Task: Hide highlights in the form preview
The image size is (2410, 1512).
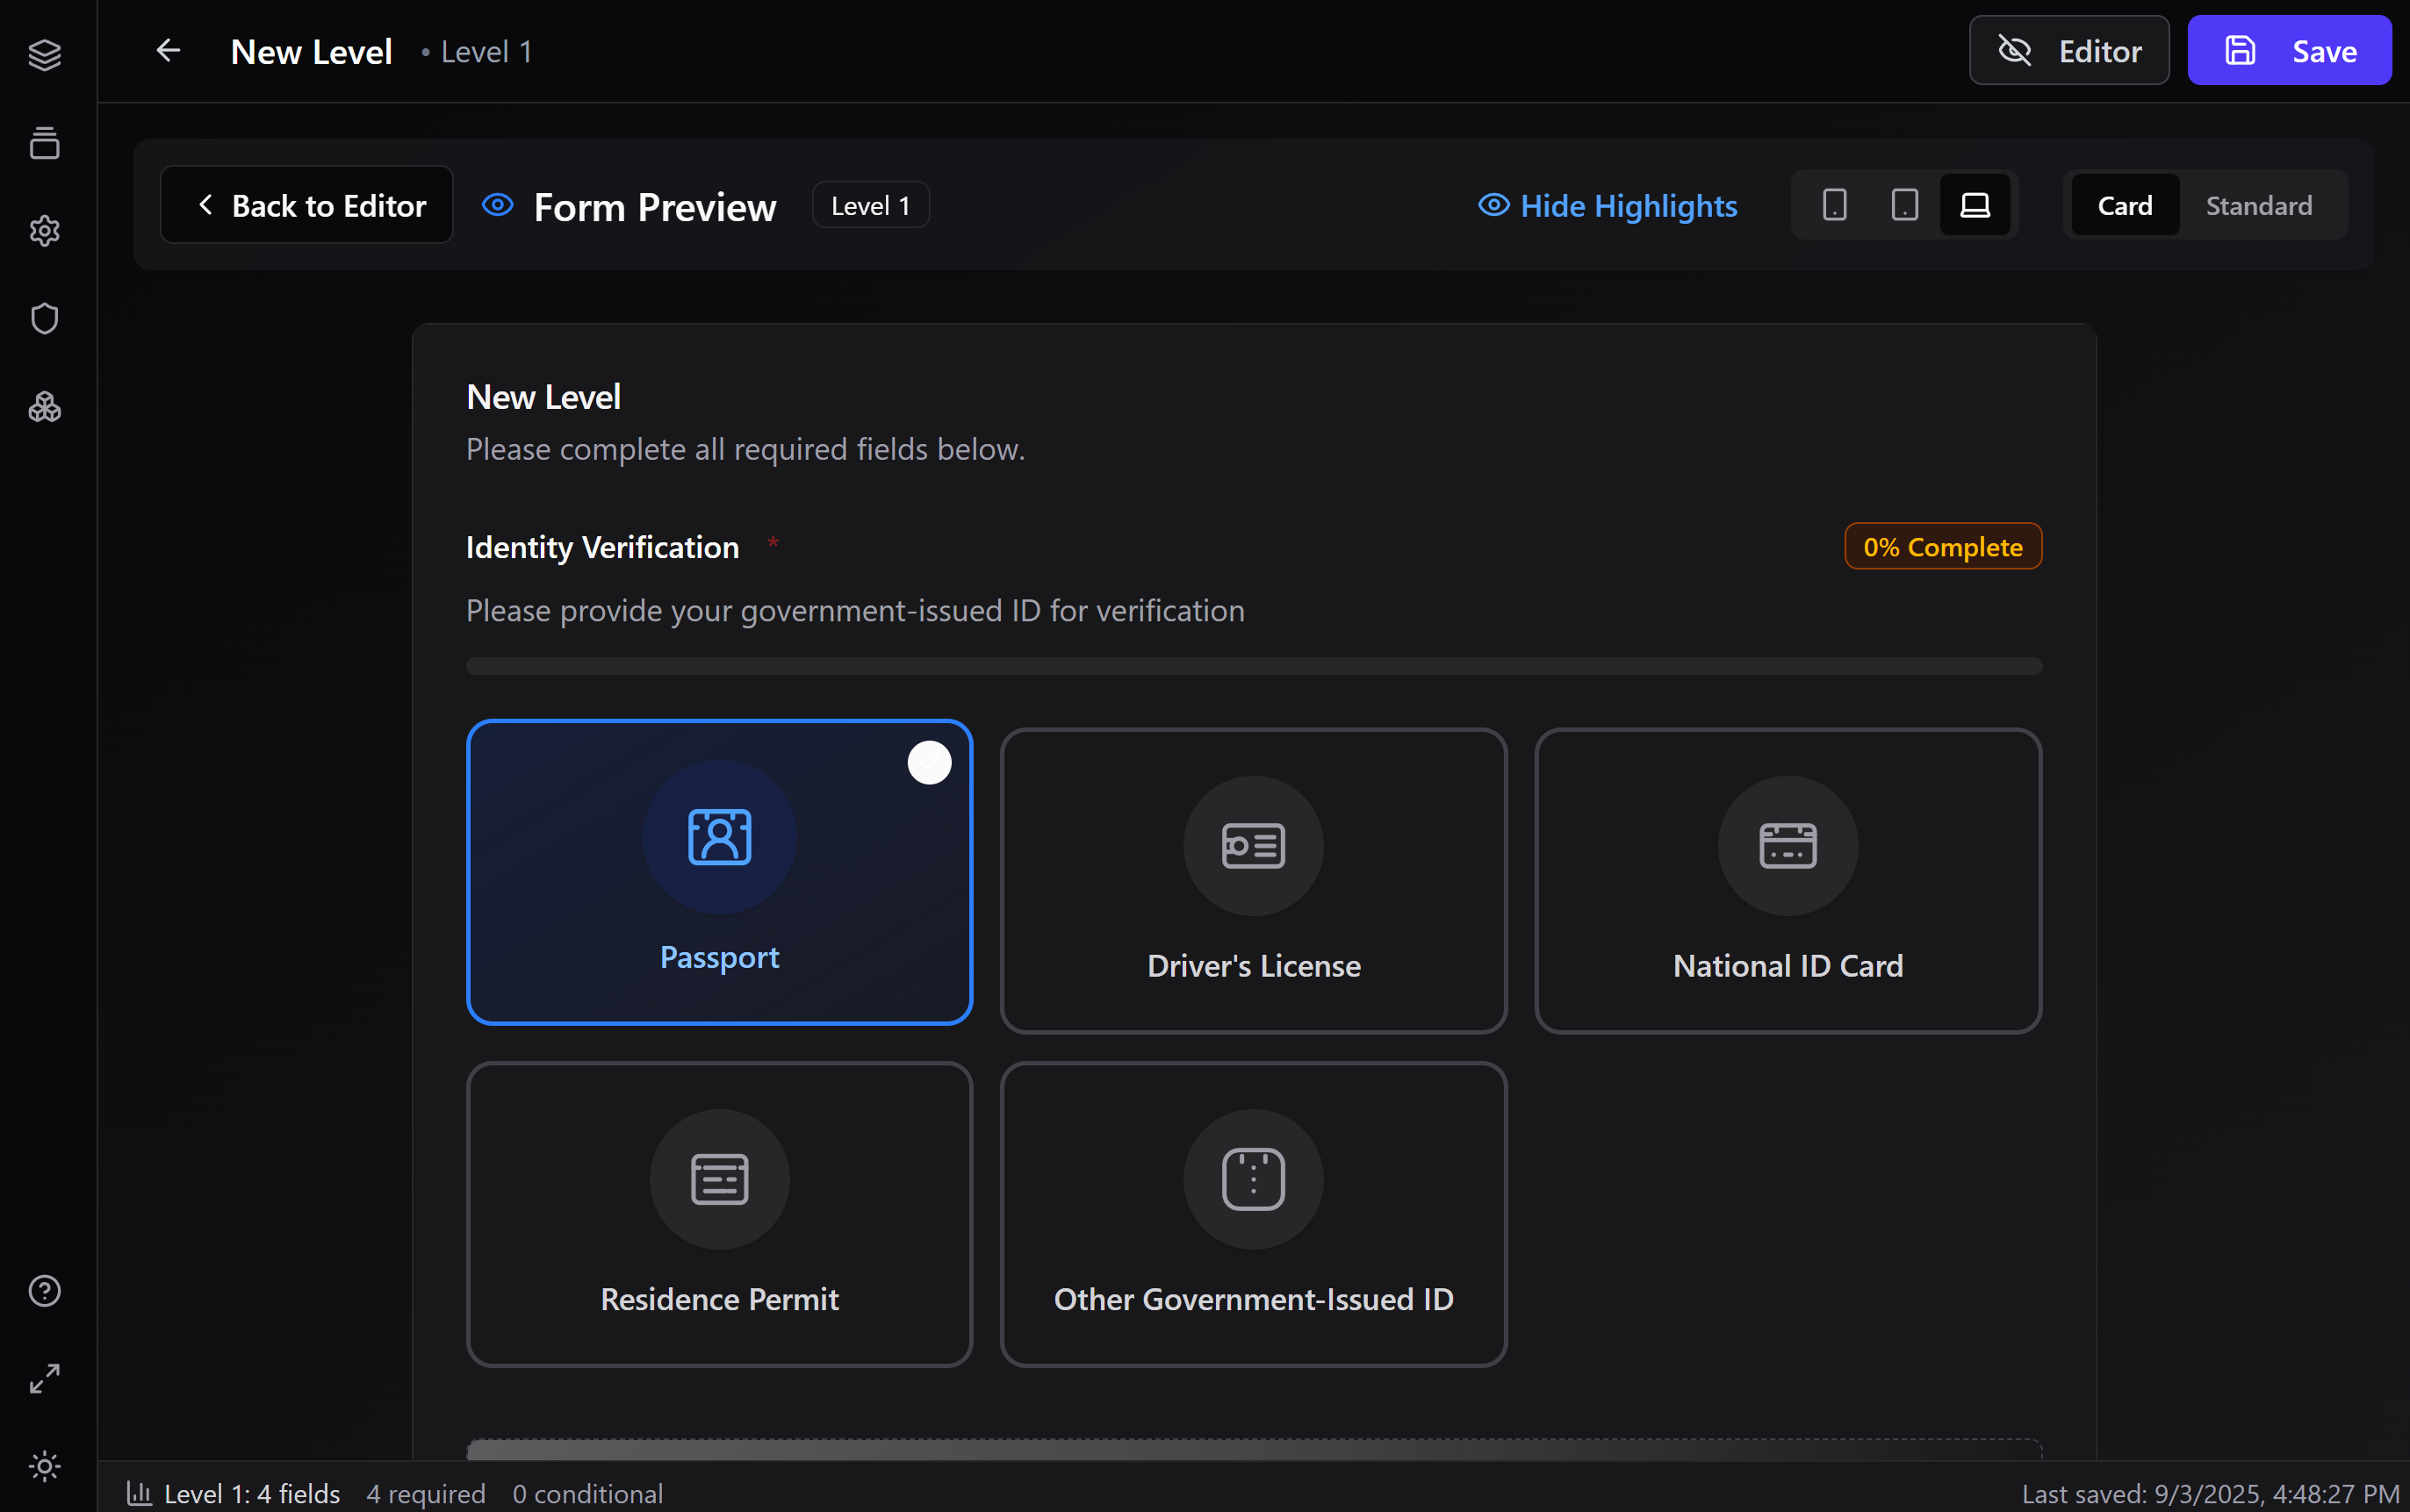Action: (x=1607, y=205)
